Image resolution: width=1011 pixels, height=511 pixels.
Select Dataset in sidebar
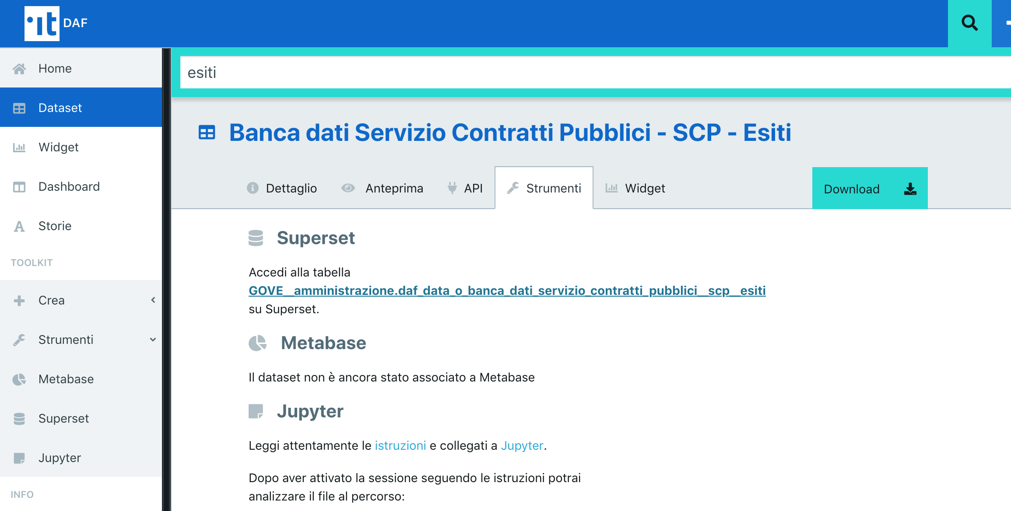(x=81, y=108)
